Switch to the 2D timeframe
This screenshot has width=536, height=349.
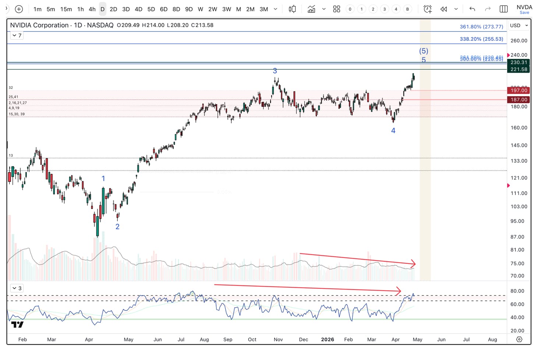pyautogui.click(x=113, y=9)
